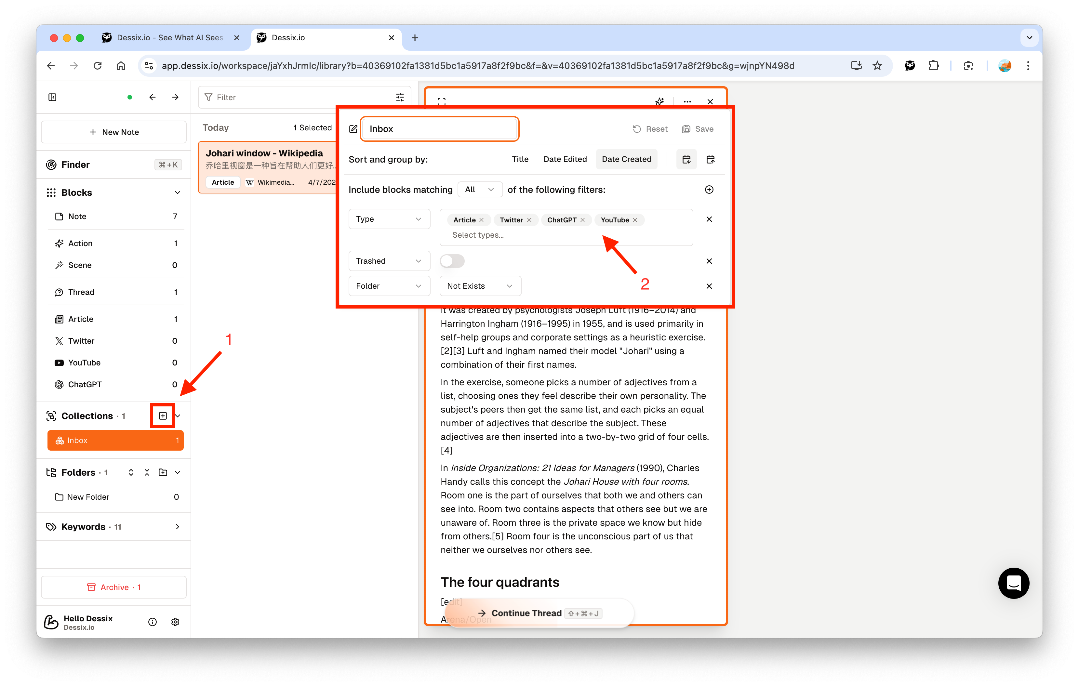Select Date Created sort option
The width and height of the screenshot is (1079, 686).
pyautogui.click(x=626, y=159)
